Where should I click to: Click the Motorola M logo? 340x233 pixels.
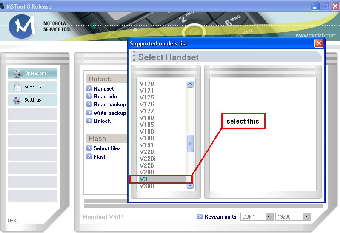pos(22,26)
